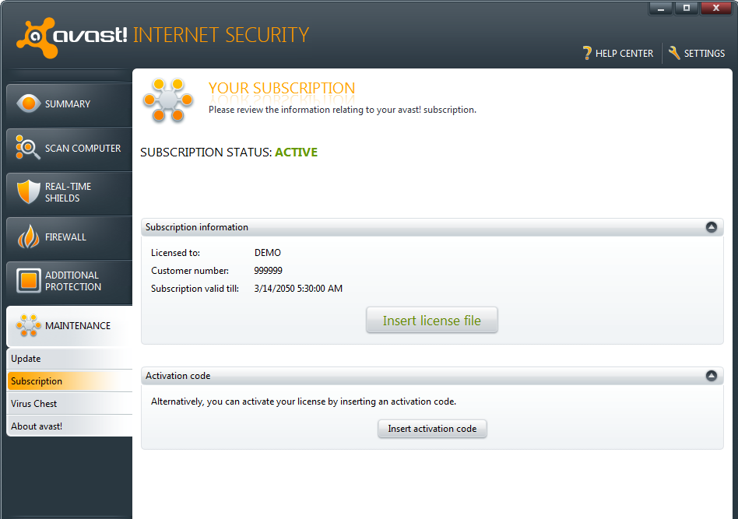Click the customer number 999999
Image resolution: width=738 pixels, height=519 pixels.
269,271
